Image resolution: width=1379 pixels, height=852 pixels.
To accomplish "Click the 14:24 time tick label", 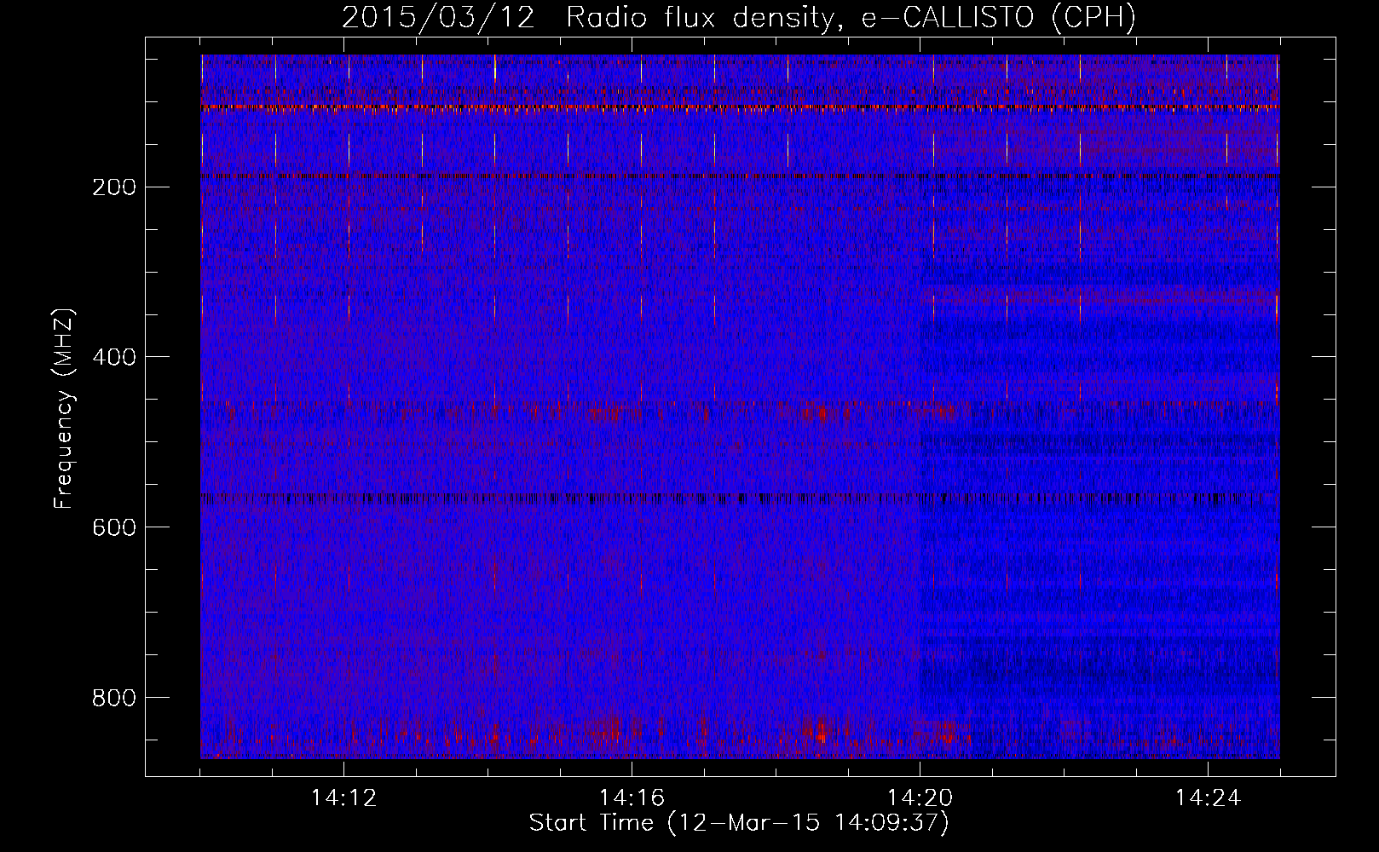I will point(1208,798).
